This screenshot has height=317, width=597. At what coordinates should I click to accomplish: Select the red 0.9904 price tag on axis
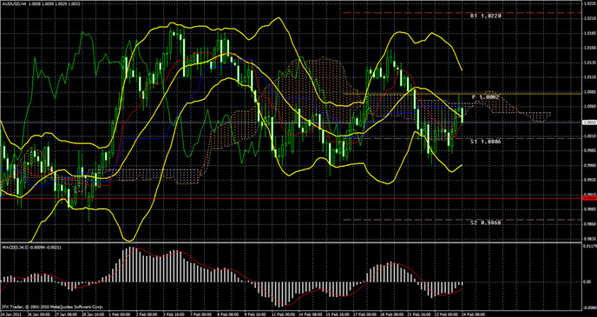pyautogui.click(x=589, y=199)
